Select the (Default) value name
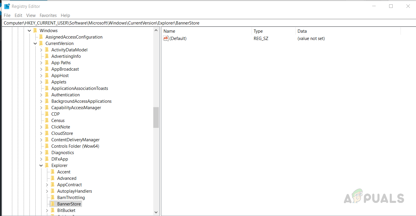This screenshot has width=416, height=216. (x=178, y=38)
